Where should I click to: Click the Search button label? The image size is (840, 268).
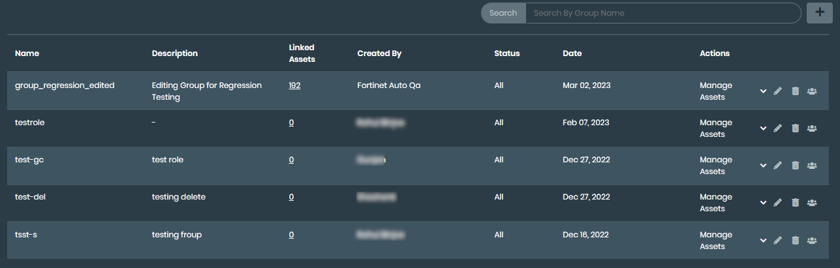[x=503, y=13]
